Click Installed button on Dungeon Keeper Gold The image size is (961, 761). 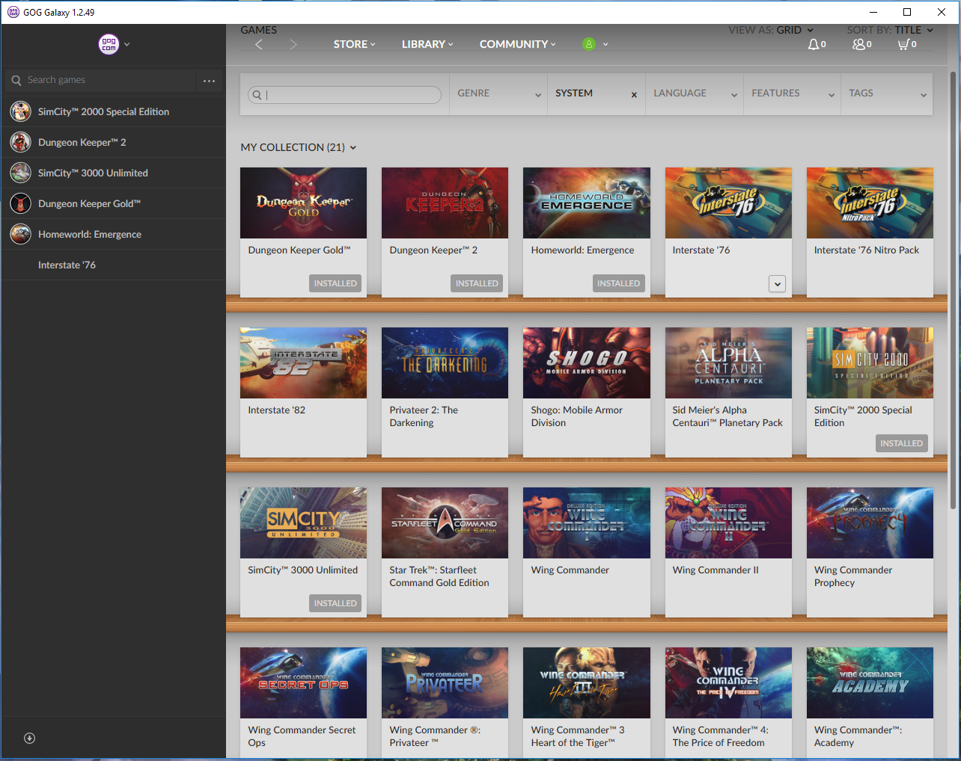[335, 283]
